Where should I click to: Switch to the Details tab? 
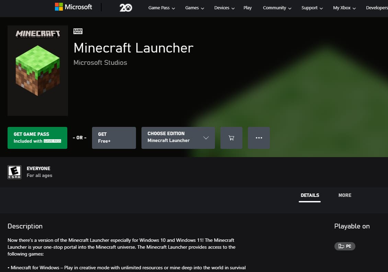point(310,196)
